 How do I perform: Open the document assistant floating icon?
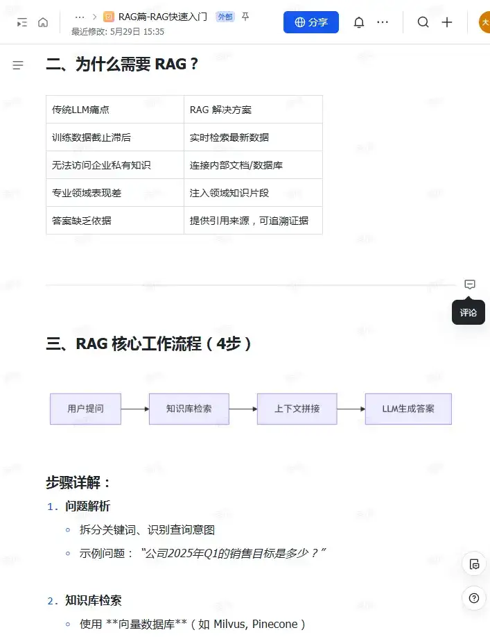(x=474, y=564)
